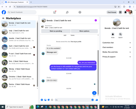
Task: Open the emoji picker in message box
Action: 92,100
